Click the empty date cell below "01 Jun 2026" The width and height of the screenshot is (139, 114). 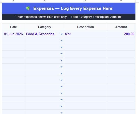(13, 41)
